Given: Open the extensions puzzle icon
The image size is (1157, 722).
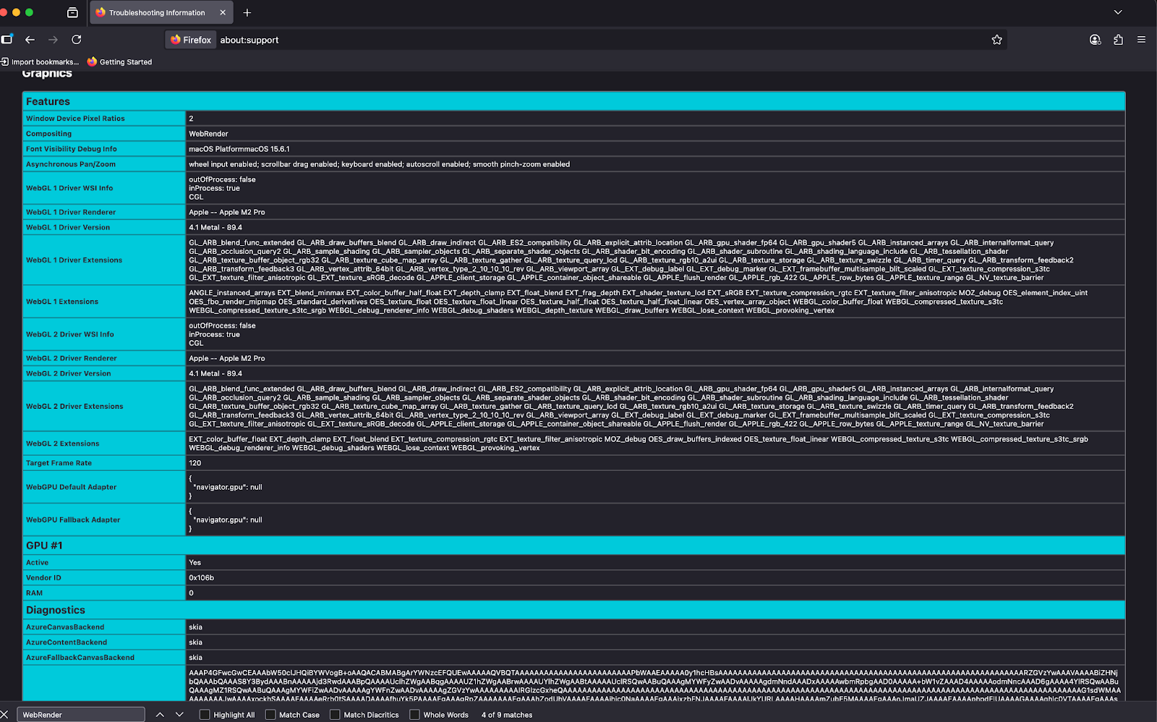Looking at the screenshot, I should tap(1118, 40).
